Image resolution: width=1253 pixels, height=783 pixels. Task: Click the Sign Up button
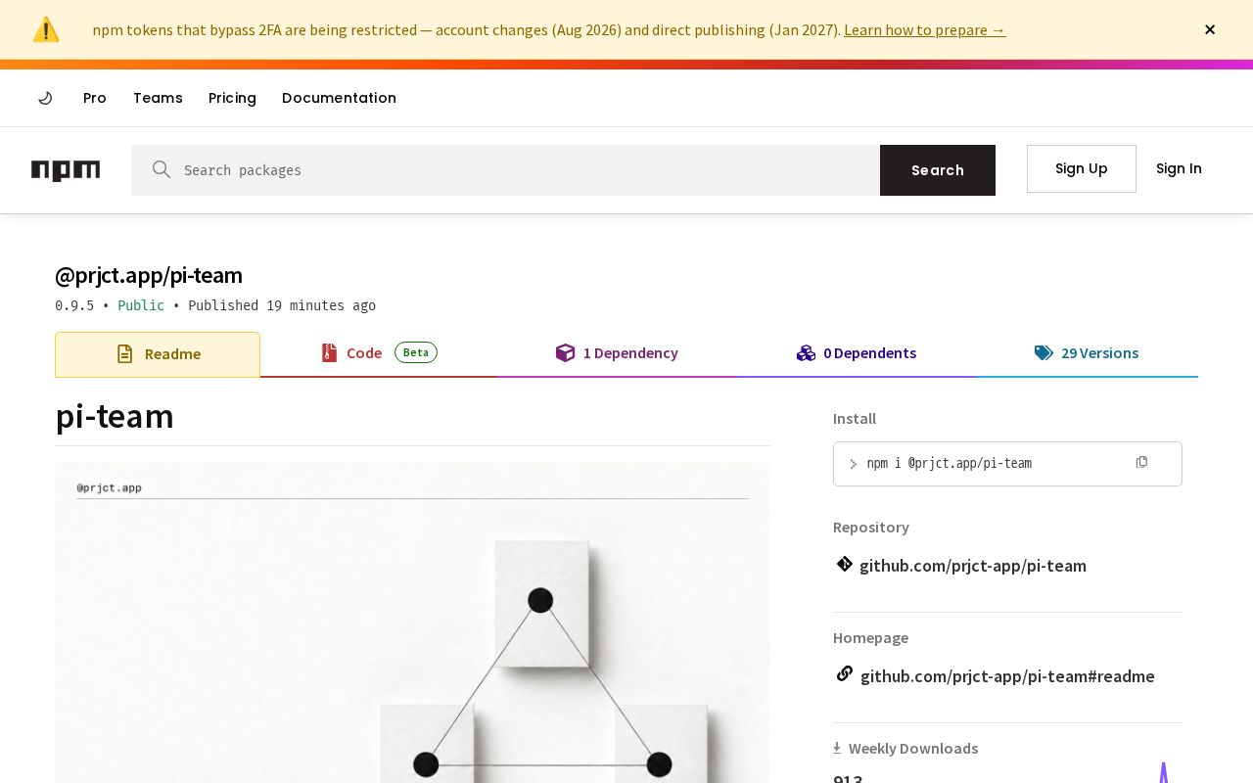pos(1082,168)
